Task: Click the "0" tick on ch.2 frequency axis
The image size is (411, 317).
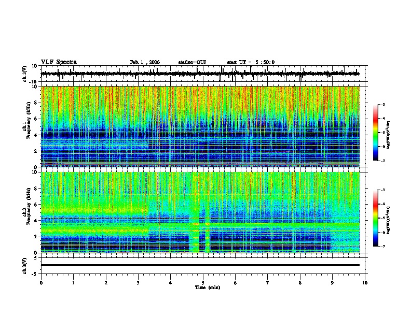Action: click(36, 253)
